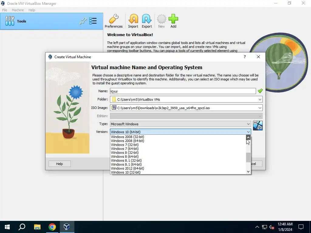Open the Preferences wrench tool
This screenshot has width=311, height=233.
coord(114,21)
